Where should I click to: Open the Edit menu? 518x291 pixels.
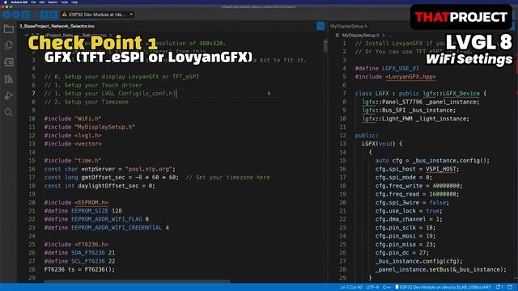click(42, 2)
